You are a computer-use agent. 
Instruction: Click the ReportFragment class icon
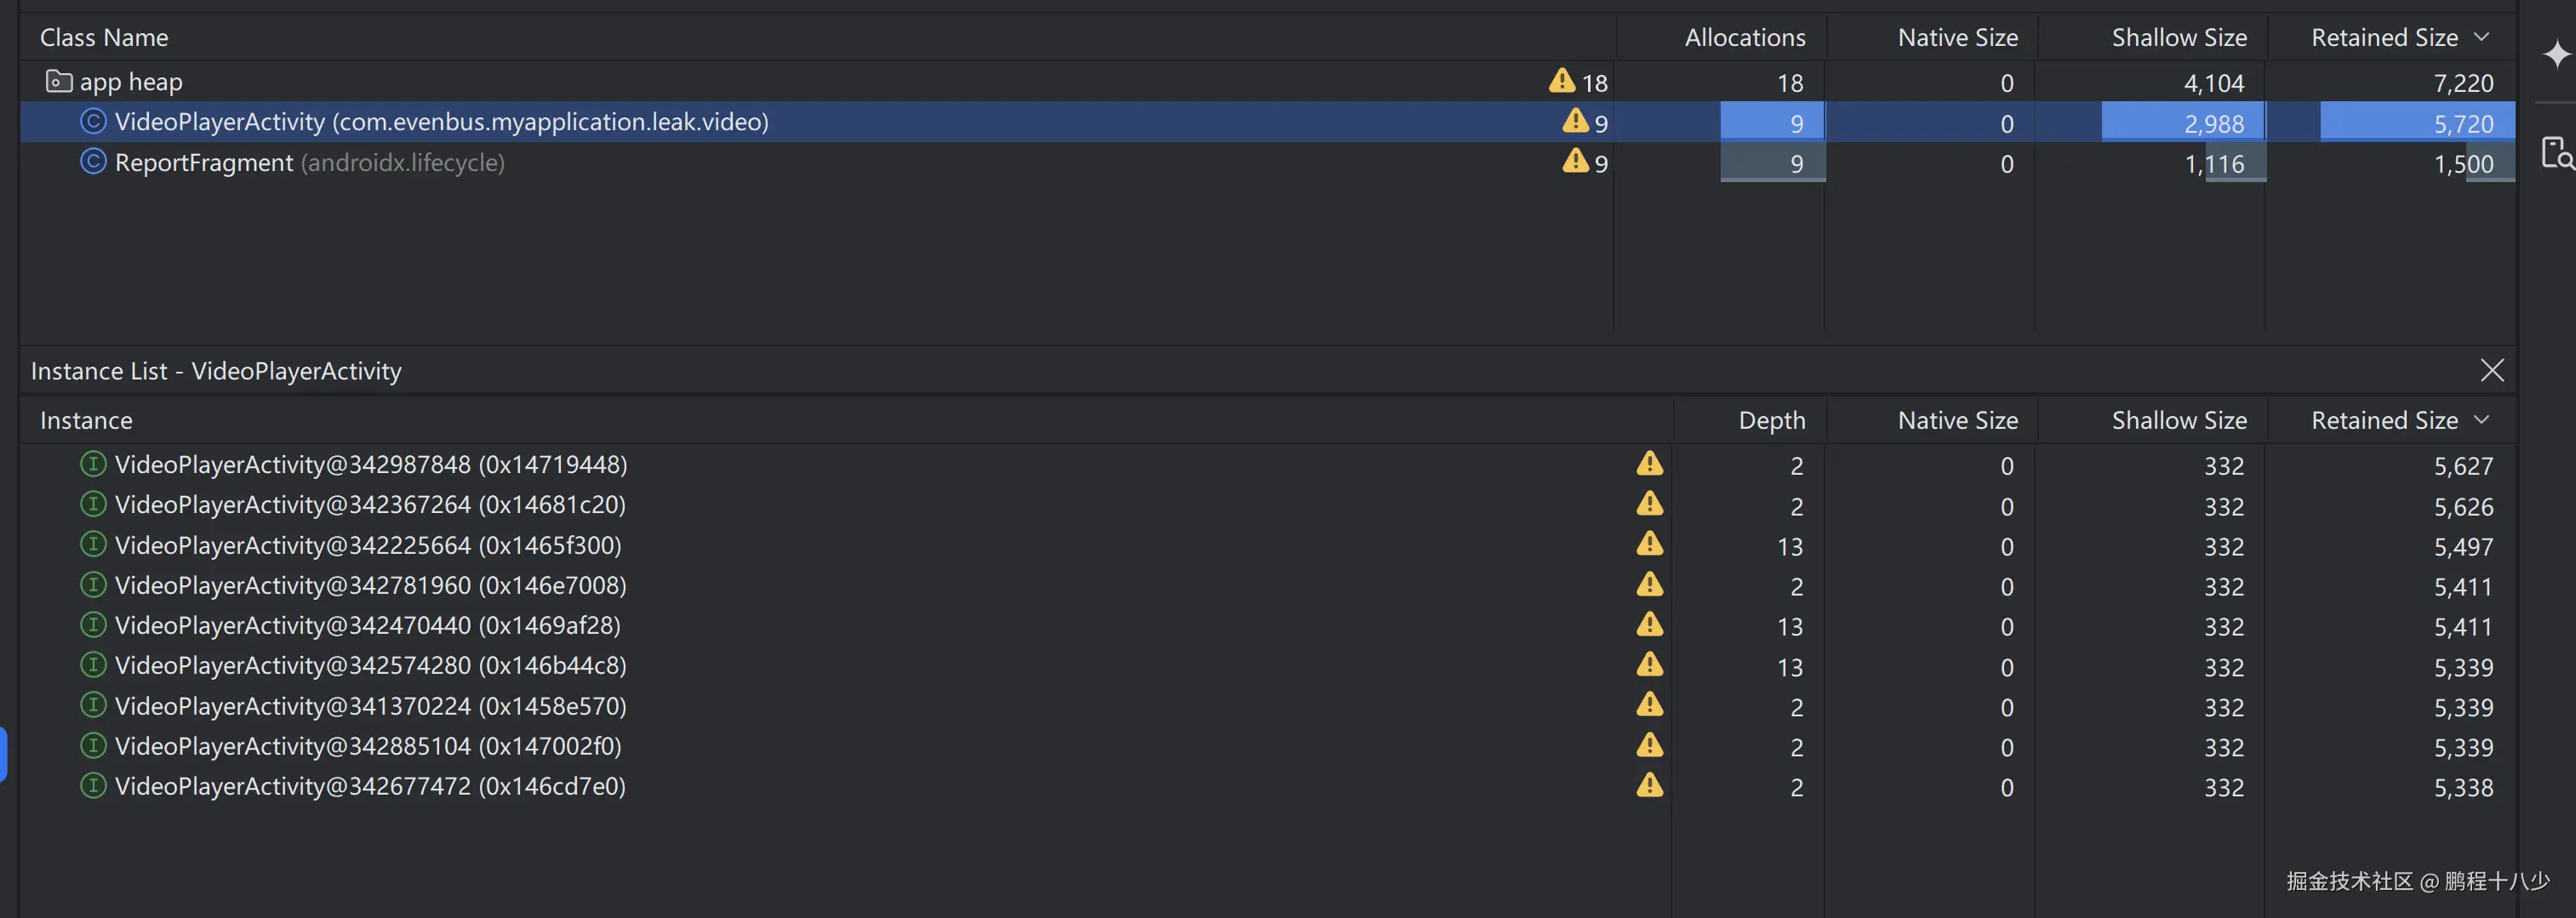[x=93, y=162]
